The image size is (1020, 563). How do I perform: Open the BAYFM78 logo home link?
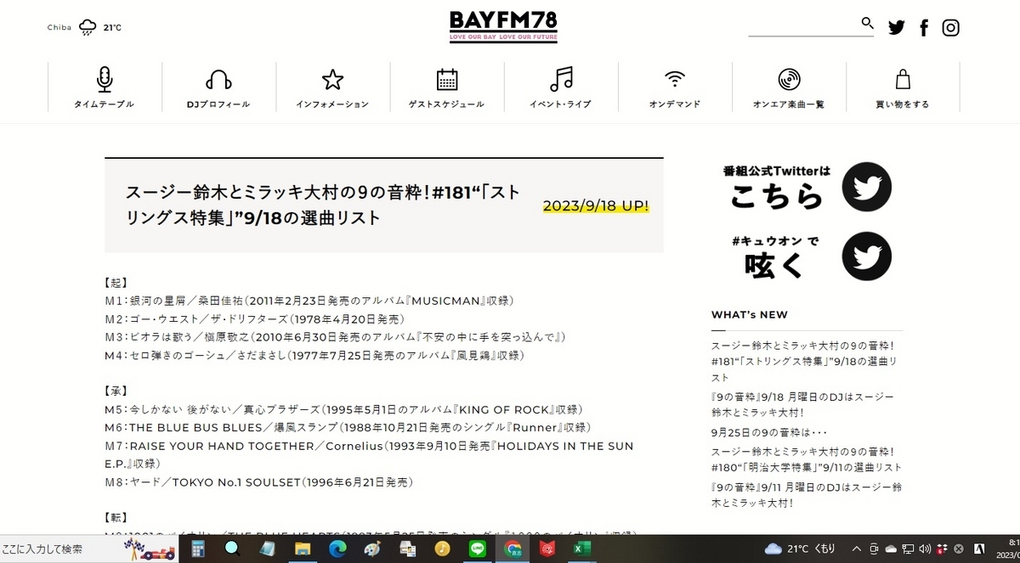503,26
